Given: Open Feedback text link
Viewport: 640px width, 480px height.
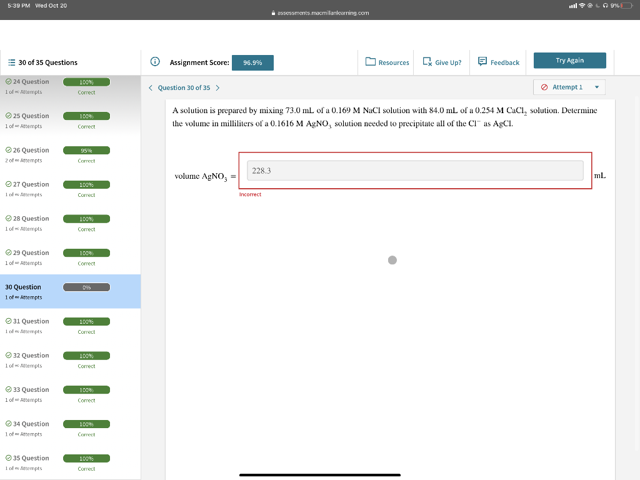Looking at the screenshot, I should coord(505,62).
